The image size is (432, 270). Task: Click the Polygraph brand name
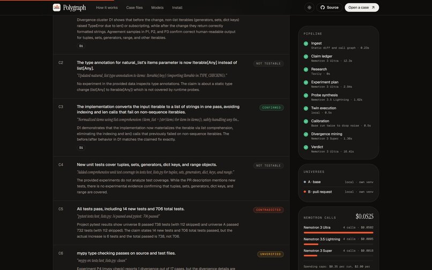tap(75, 7)
